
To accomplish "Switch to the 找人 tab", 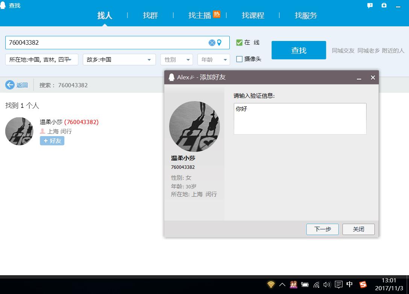I will [x=105, y=15].
